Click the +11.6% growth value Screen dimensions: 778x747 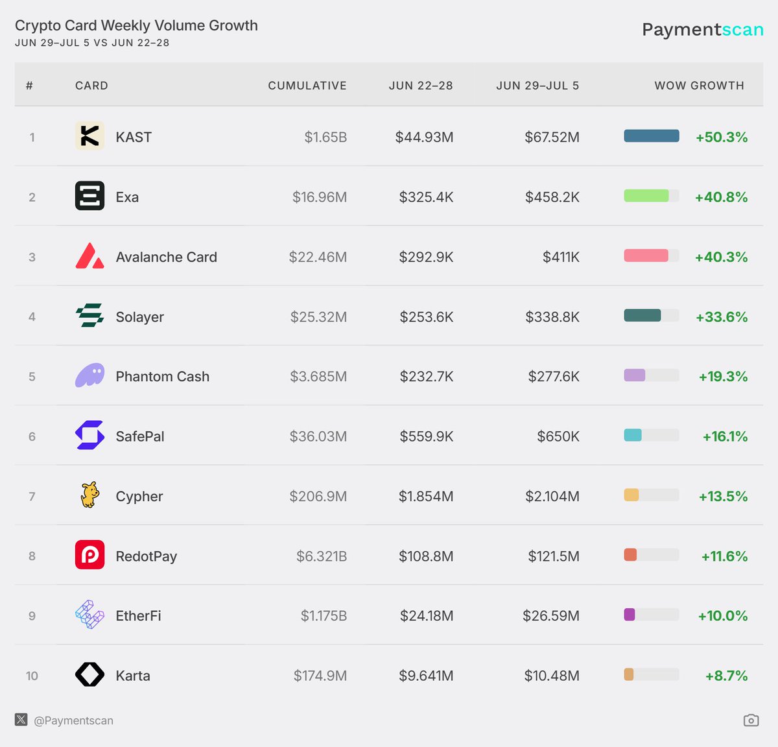coord(724,556)
